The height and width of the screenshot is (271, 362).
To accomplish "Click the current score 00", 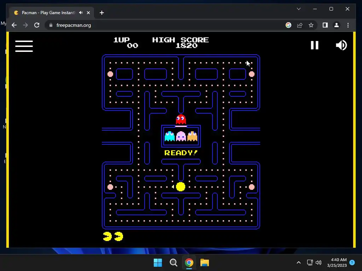I will [x=133, y=46].
